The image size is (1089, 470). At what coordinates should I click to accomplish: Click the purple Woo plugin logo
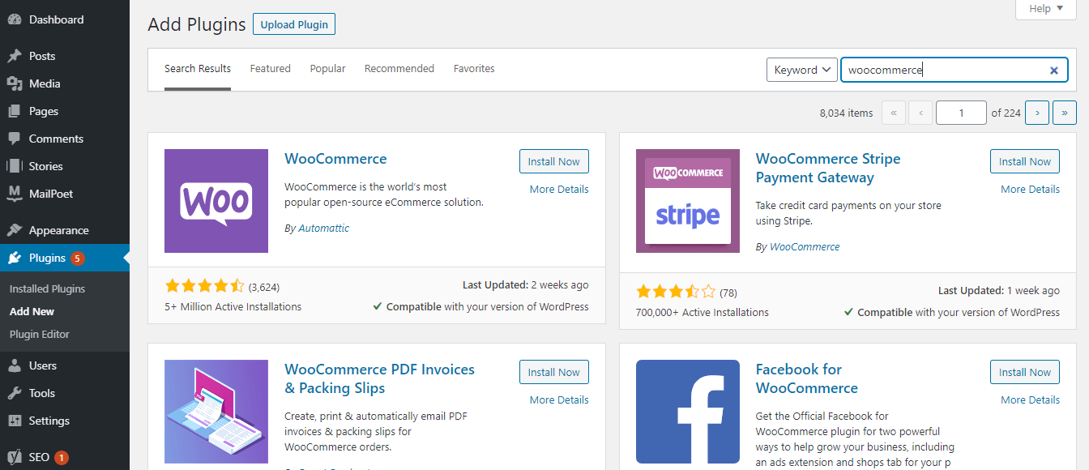point(216,201)
